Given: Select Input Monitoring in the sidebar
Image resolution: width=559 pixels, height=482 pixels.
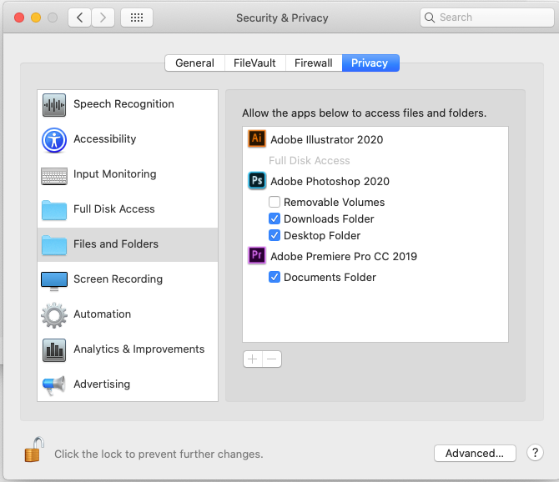Looking at the screenshot, I should point(128,175).
